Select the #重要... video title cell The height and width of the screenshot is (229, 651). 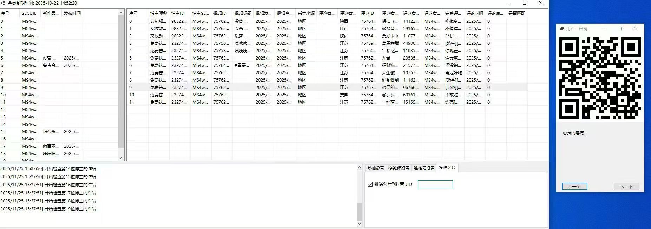click(243, 65)
